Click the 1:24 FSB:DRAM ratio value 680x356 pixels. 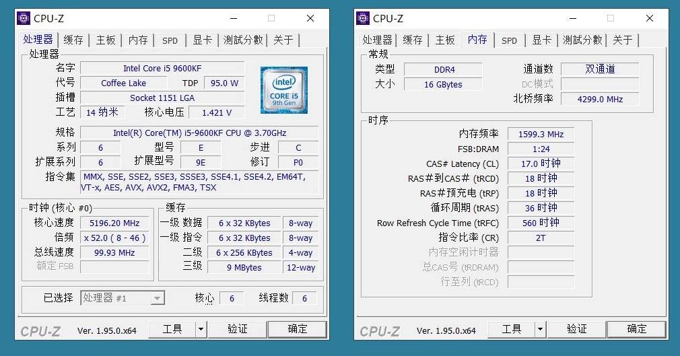[x=541, y=149]
